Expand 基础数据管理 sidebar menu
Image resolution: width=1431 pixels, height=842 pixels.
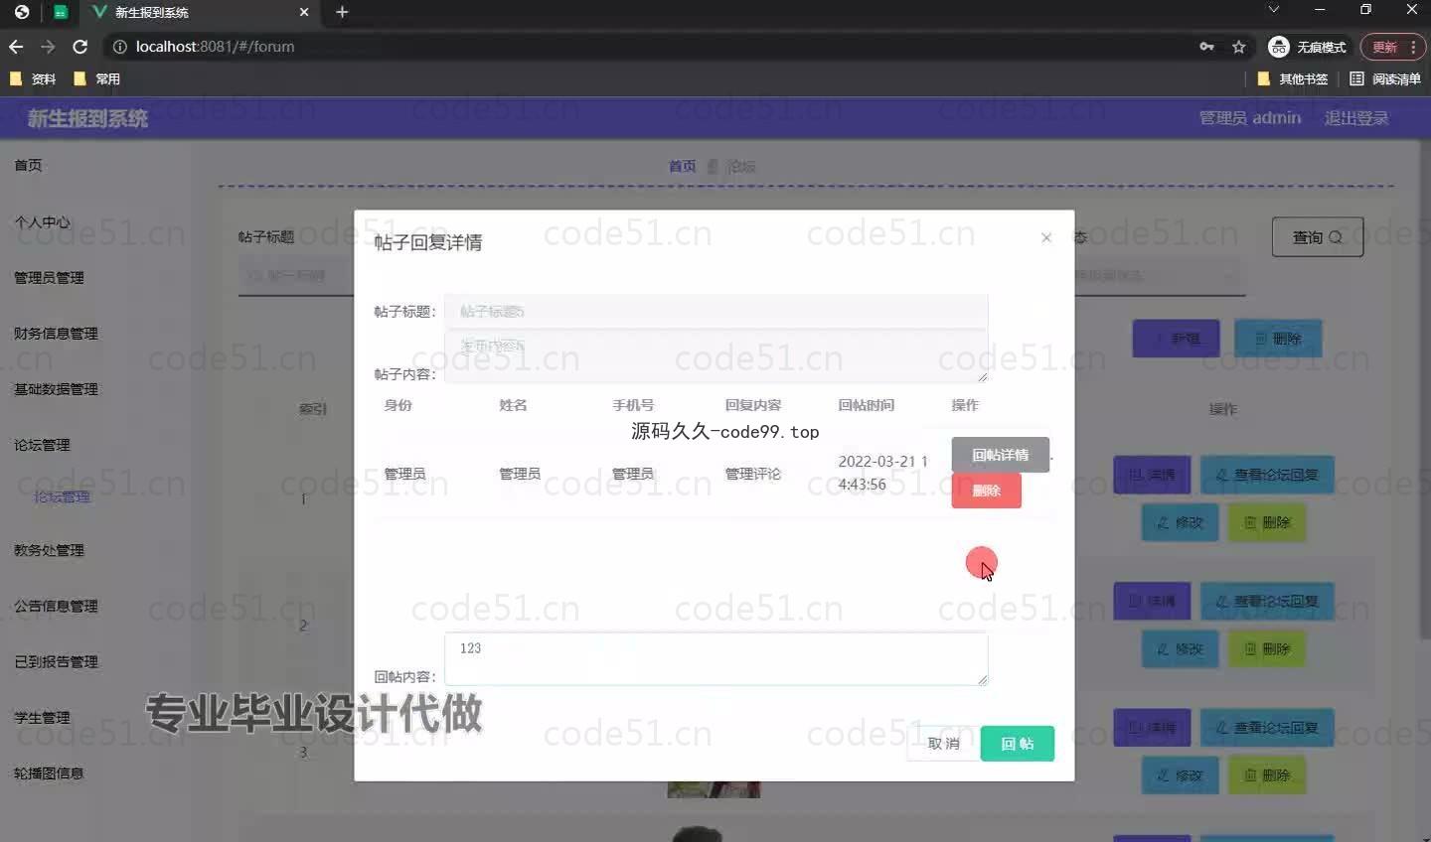coord(56,388)
